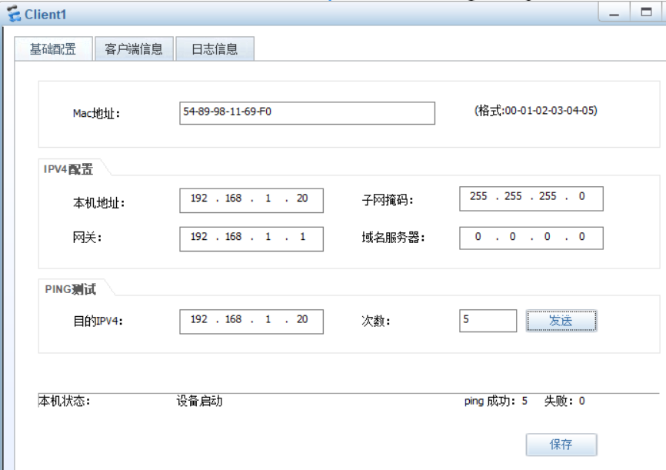Click the 保存 button
Image resolution: width=666 pixels, height=470 pixels.
click(561, 445)
